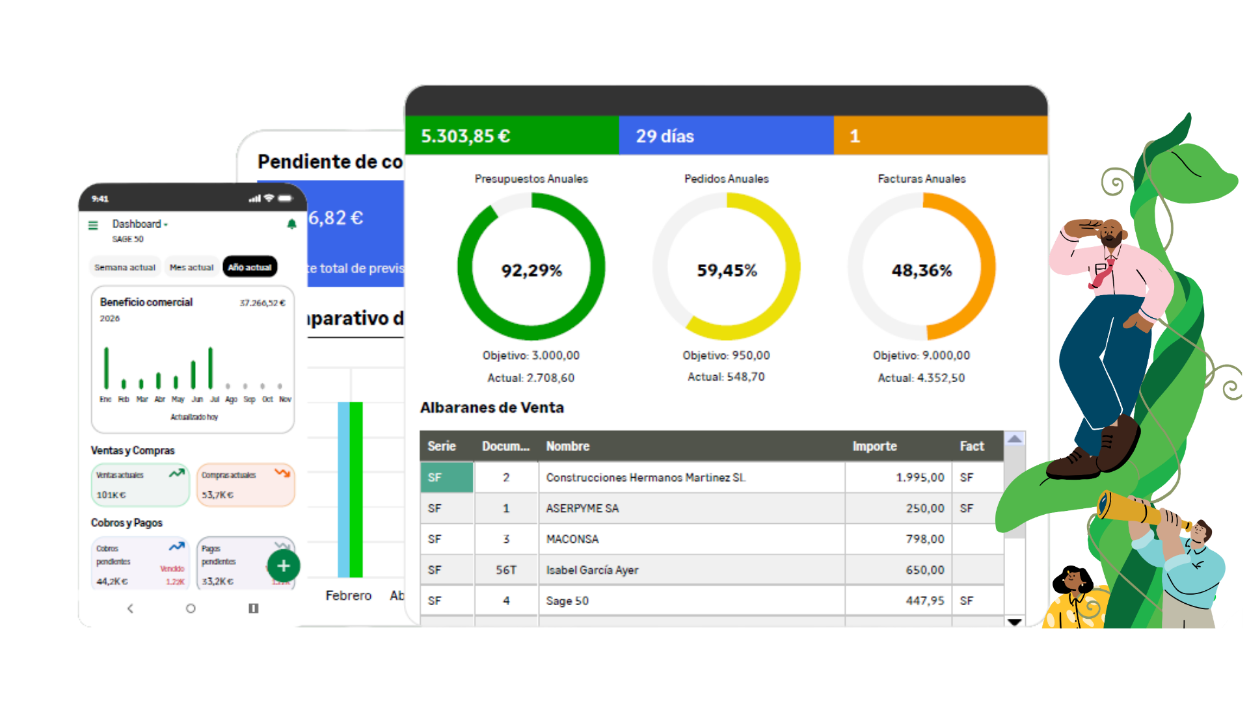
Task: Select the Semana actual tab
Action: pyautogui.click(x=125, y=267)
